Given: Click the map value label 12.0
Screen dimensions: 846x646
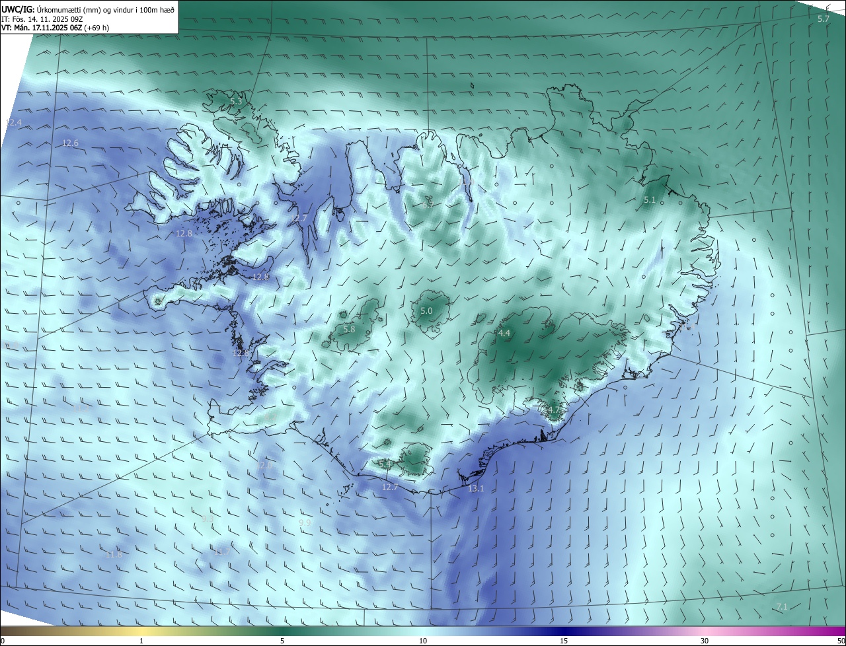Looking at the screenshot, I should [264, 466].
